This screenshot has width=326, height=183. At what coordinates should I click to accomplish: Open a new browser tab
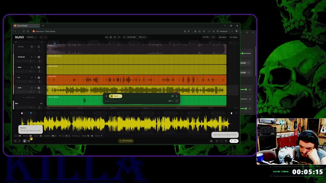tap(43, 26)
